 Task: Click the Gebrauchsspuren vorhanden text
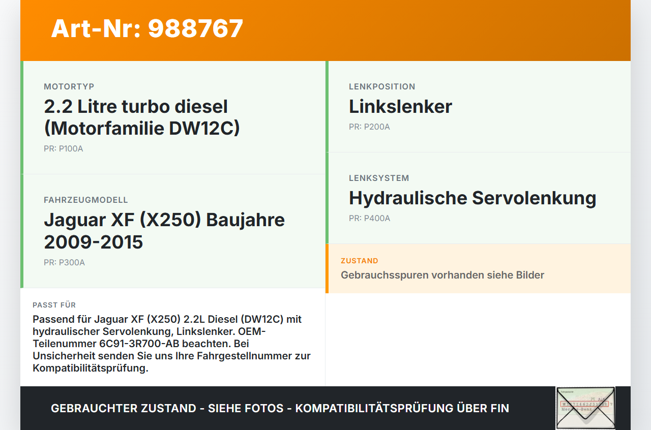coord(442,275)
